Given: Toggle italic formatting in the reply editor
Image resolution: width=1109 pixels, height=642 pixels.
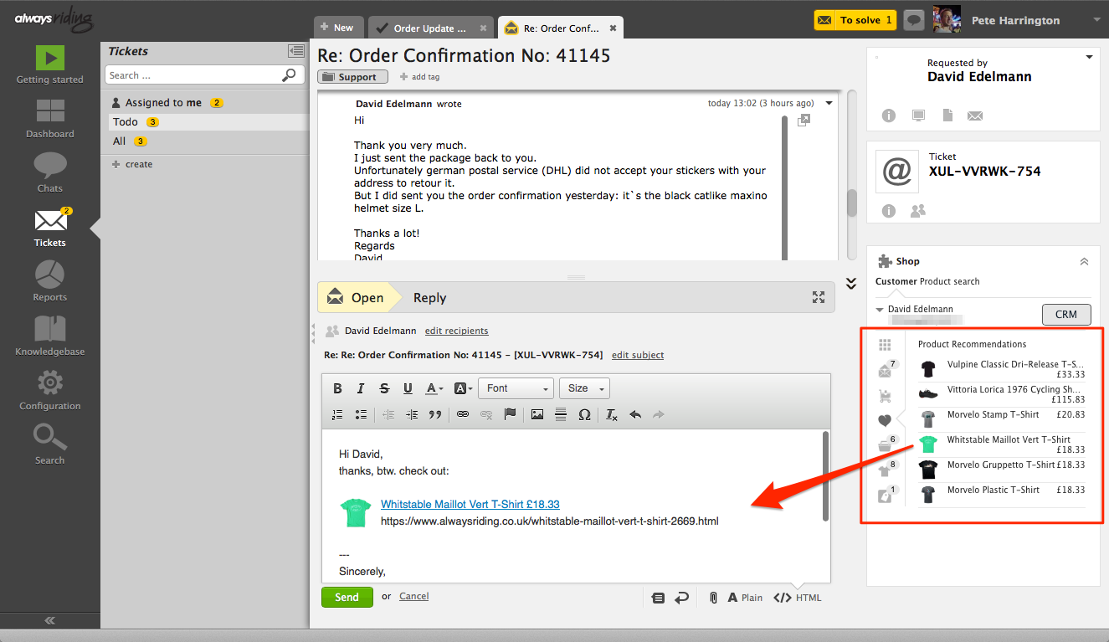Looking at the screenshot, I should 361,388.
